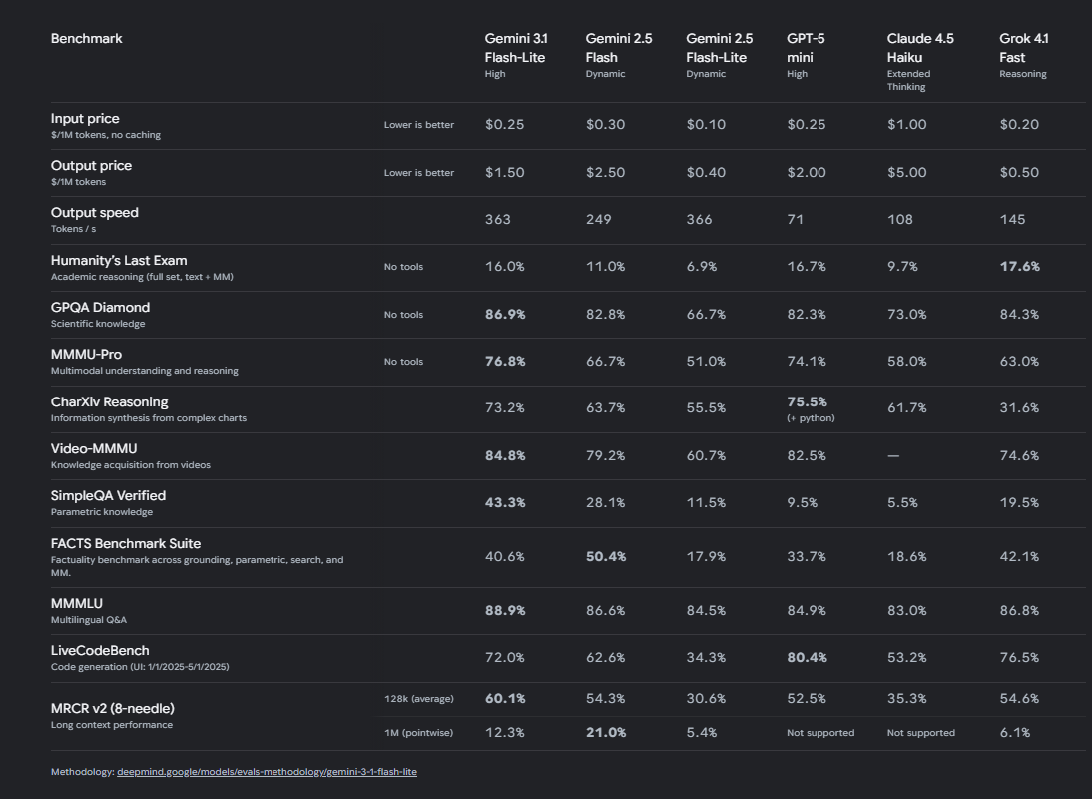This screenshot has height=799, width=1092.
Task: Click the SimpleQA Verified row title
Action: 108,495
